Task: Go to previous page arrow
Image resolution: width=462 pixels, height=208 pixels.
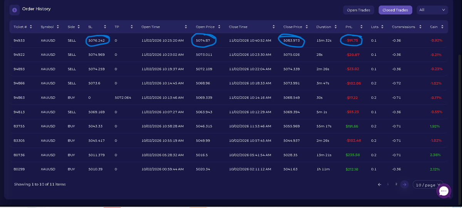Action: point(380,185)
